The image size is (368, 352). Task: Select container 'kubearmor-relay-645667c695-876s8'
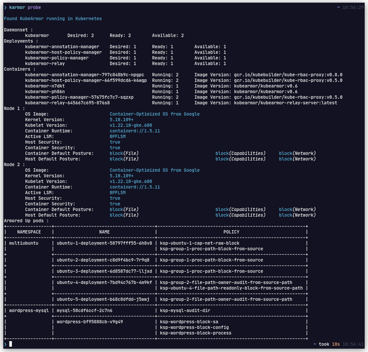click(x=67, y=103)
